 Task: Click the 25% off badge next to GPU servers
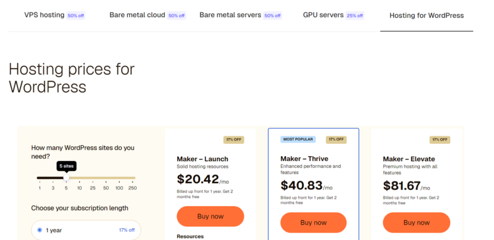click(354, 16)
